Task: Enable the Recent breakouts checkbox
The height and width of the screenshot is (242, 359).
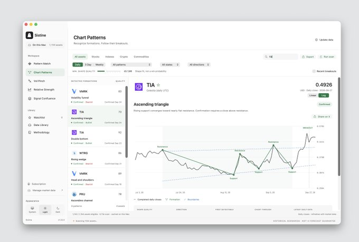Action: pos(314,71)
